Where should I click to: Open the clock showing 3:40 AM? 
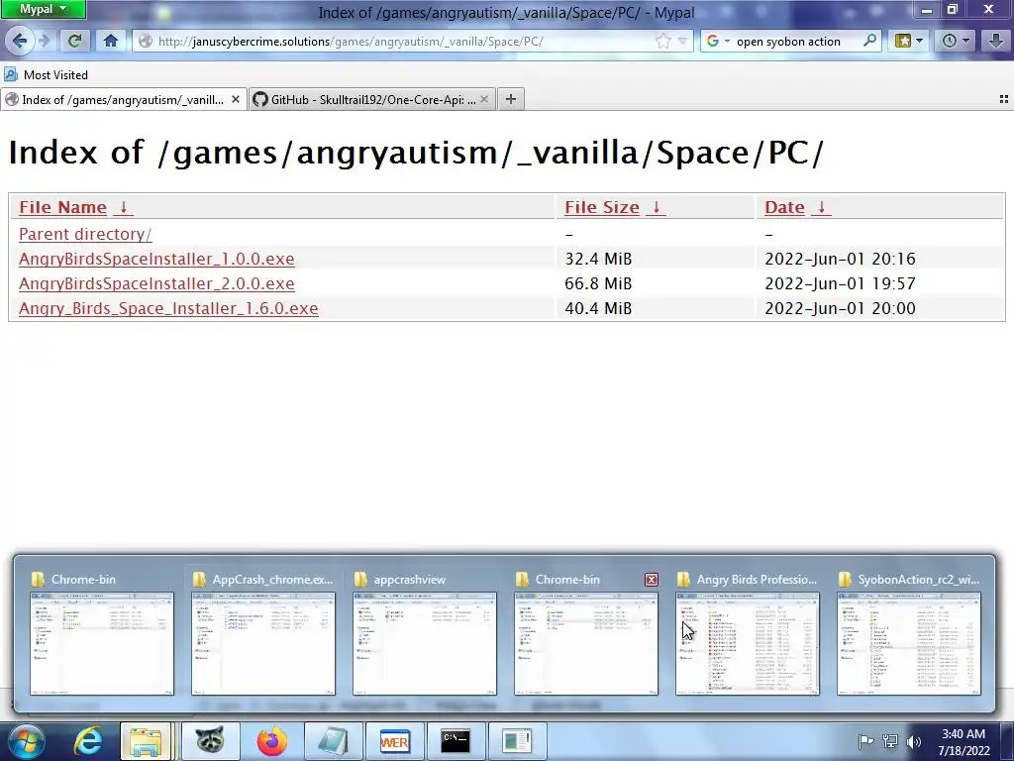(x=963, y=741)
